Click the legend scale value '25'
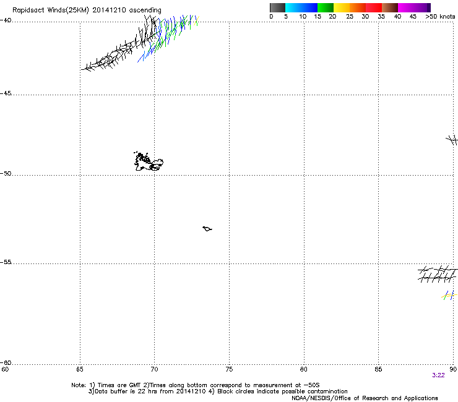The width and height of the screenshot is (458, 402). click(x=350, y=17)
